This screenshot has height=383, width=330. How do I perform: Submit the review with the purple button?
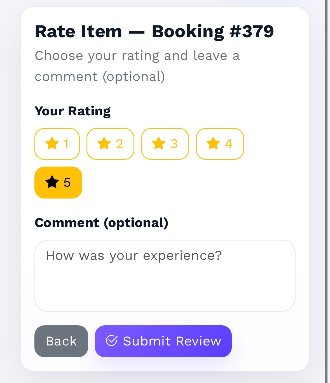tap(163, 341)
